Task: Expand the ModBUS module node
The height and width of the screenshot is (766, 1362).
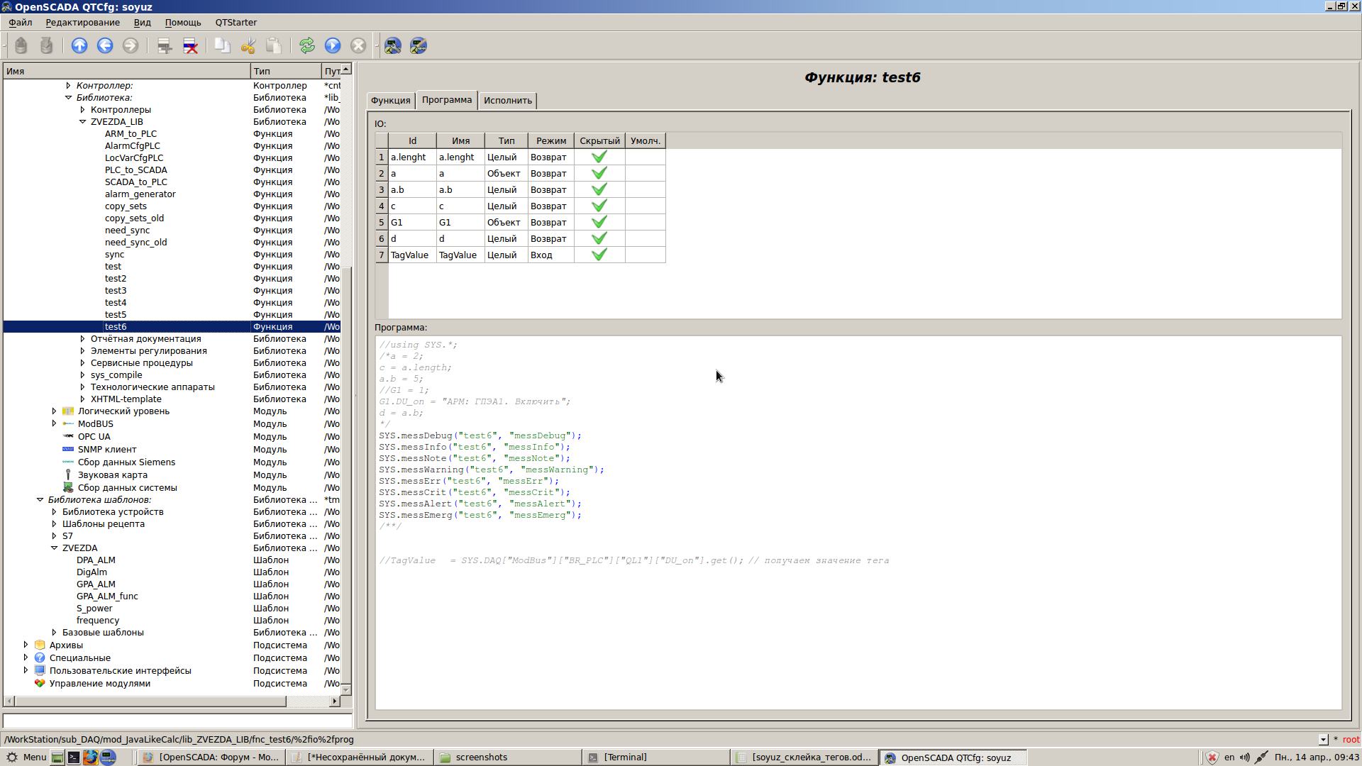Action: click(x=54, y=423)
